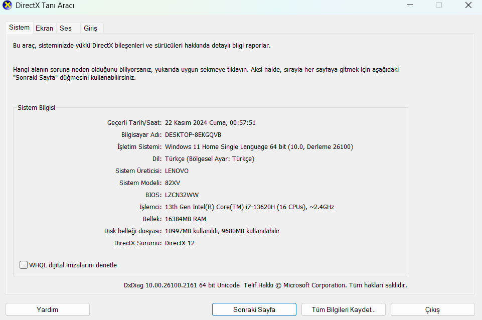
Task: Select the Giriş tab
Action: click(90, 28)
